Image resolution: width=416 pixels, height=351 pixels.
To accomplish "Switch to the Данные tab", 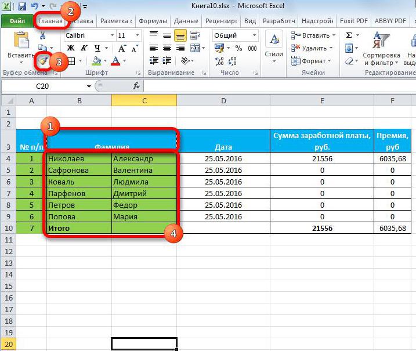I will tap(186, 21).
